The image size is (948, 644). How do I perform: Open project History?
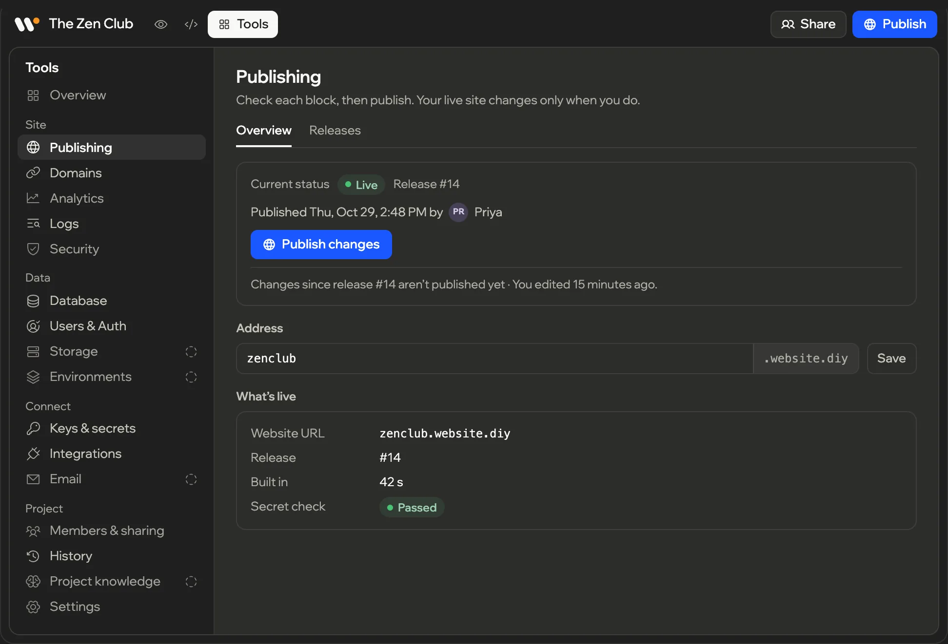112,556
